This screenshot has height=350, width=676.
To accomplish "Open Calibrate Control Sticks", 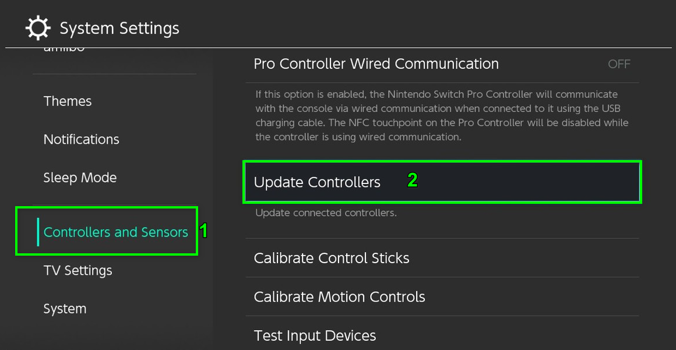I will point(332,258).
